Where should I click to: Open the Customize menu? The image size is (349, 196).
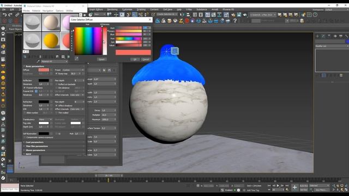[127, 10]
